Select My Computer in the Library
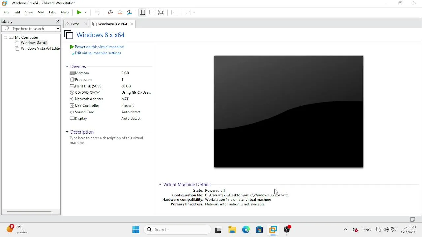 click(x=26, y=38)
